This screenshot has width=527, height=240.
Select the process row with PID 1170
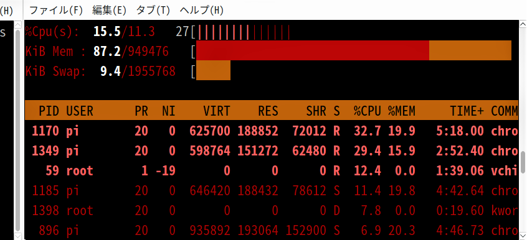272,131
